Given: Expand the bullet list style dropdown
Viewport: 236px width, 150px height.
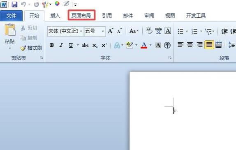Looking at the screenshot, I should click(x=187, y=31).
